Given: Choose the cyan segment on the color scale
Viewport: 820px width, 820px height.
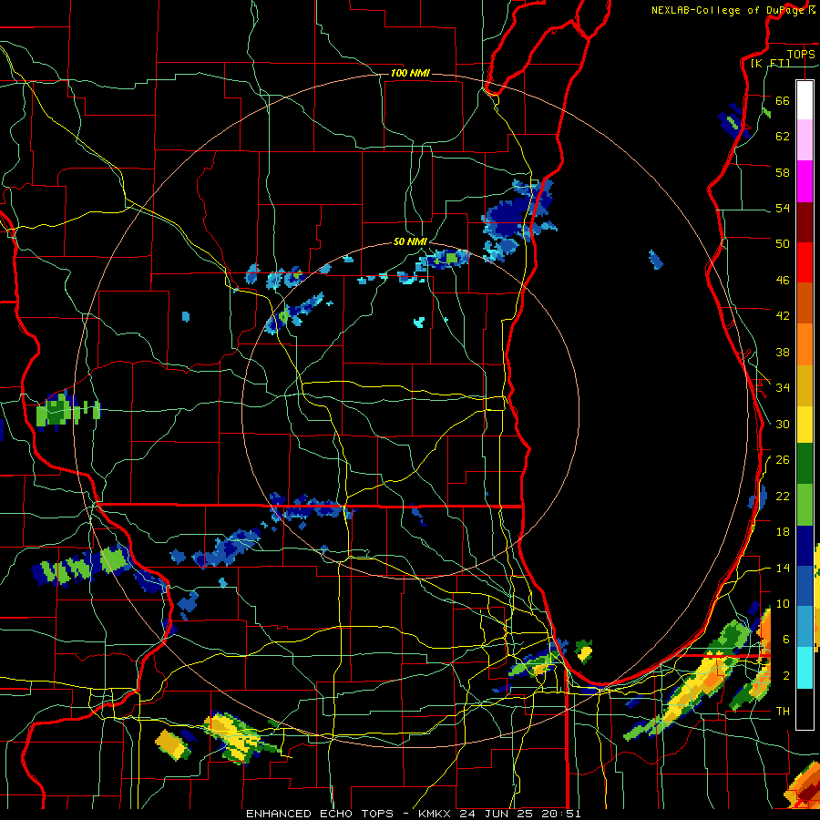Looking at the screenshot, I should (x=805, y=668).
